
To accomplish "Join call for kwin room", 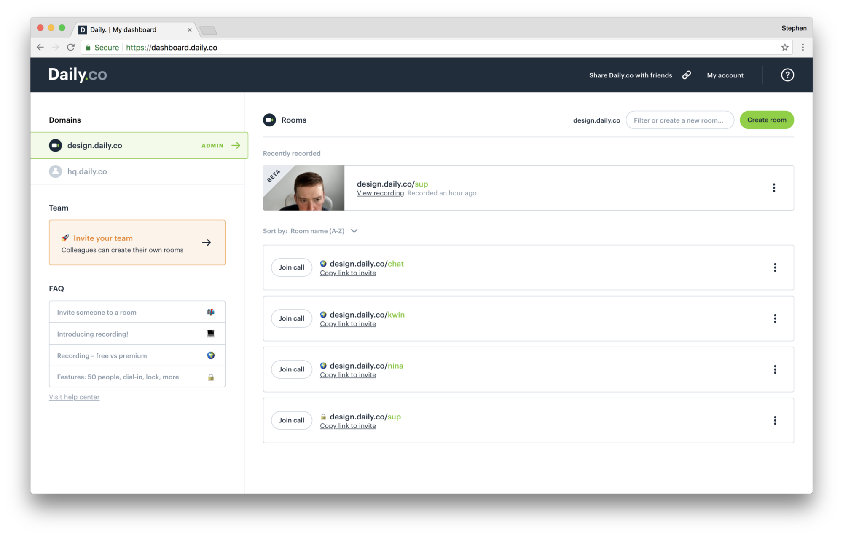I will click(292, 318).
